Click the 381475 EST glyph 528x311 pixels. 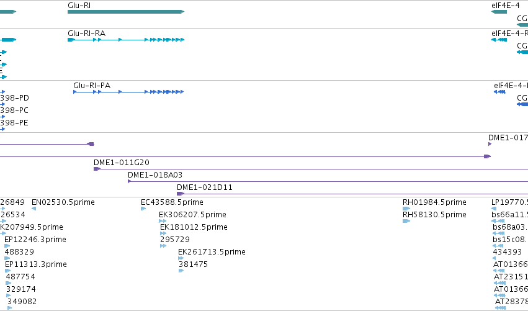coord(181,271)
